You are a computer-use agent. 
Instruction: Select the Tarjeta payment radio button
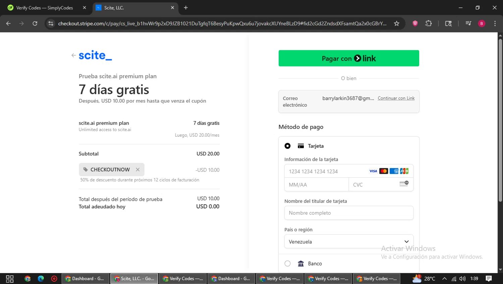(287, 146)
